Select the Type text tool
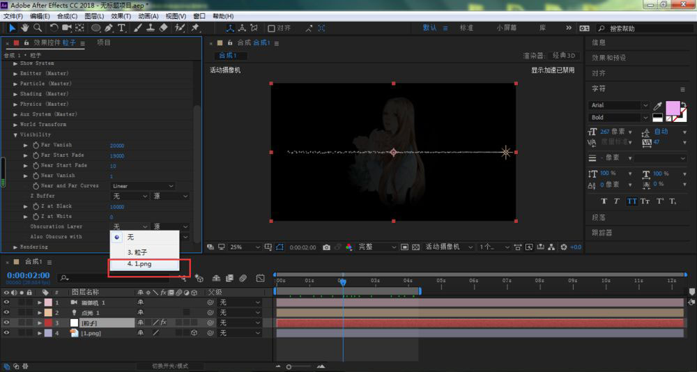 pyautogui.click(x=121, y=28)
